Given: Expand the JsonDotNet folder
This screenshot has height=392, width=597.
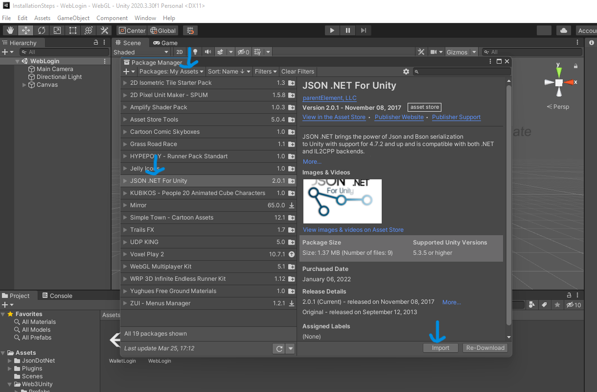Looking at the screenshot, I should tap(10, 361).
